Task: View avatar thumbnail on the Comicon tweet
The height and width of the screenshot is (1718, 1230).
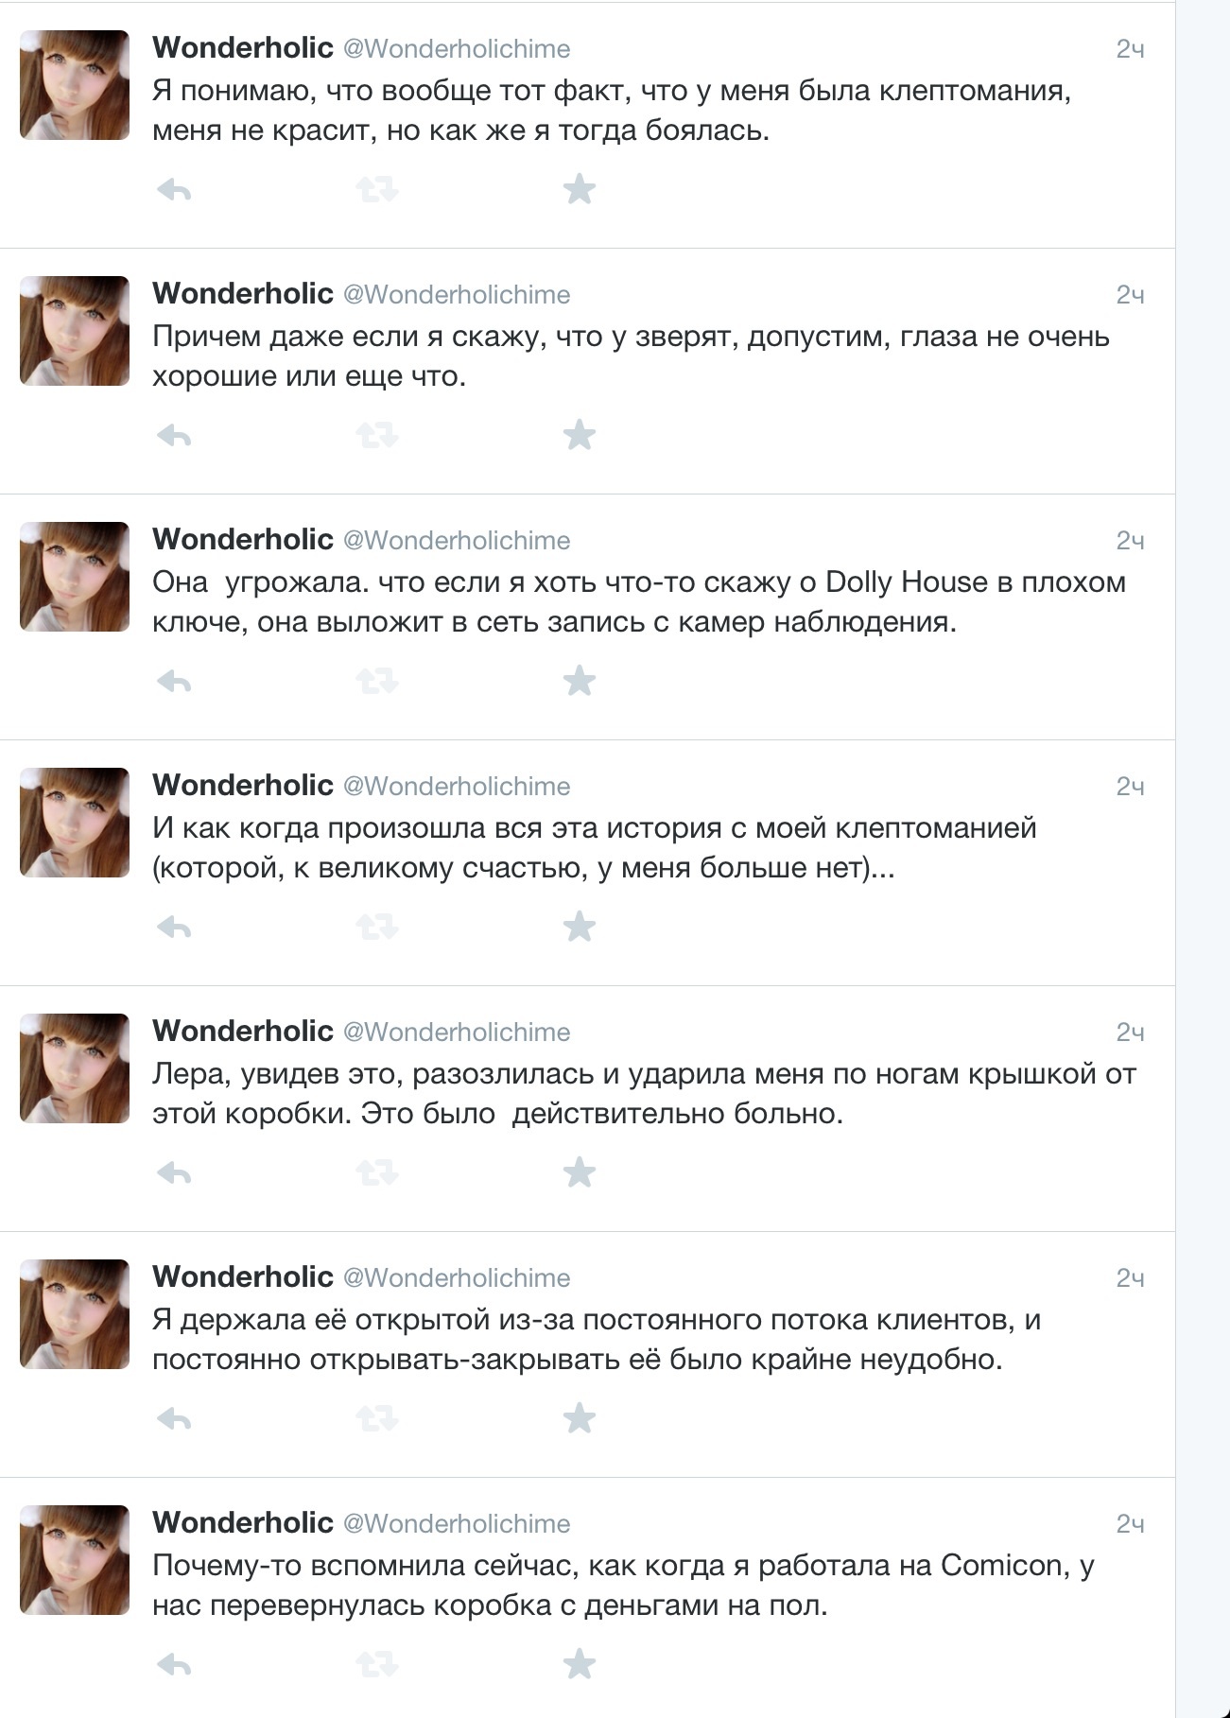Action: coord(75,1560)
